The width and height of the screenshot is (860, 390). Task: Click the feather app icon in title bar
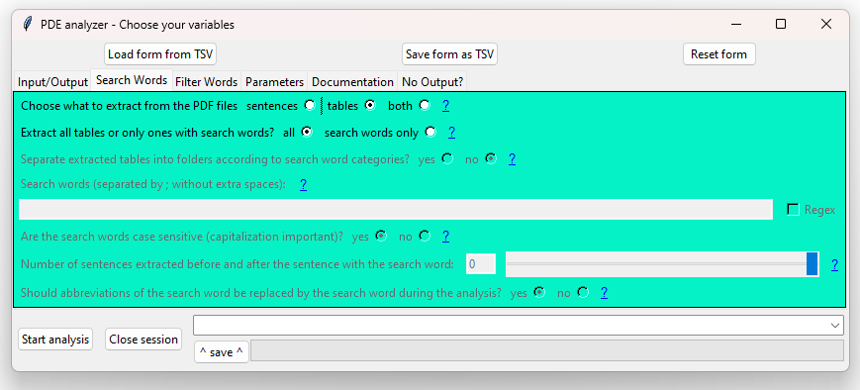(28, 25)
